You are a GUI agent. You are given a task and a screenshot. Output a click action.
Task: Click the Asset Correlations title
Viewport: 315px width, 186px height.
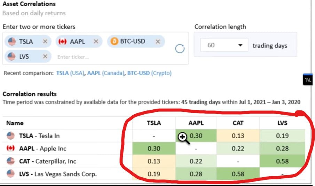29,3
